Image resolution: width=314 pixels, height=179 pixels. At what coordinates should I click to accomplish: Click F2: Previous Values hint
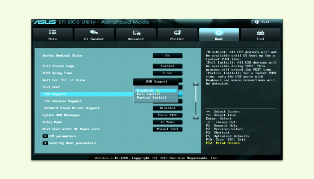225,129
